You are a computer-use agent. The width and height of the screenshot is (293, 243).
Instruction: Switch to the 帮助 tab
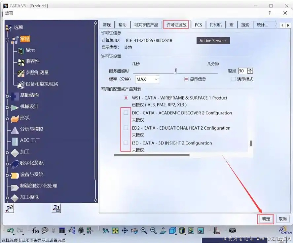click(123, 25)
